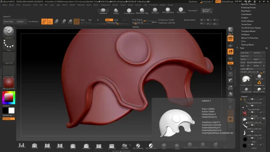Viewport: 270px width, 152px height.
Task: Toggle Draw mode button
Action: [x=50, y=22]
